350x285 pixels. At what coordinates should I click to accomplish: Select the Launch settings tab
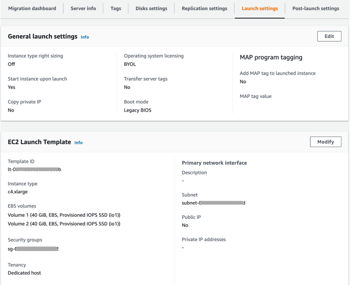click(x=259, y=8)
